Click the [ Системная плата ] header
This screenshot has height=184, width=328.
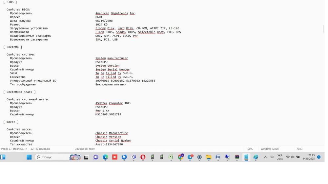click(x=19, y=92)
